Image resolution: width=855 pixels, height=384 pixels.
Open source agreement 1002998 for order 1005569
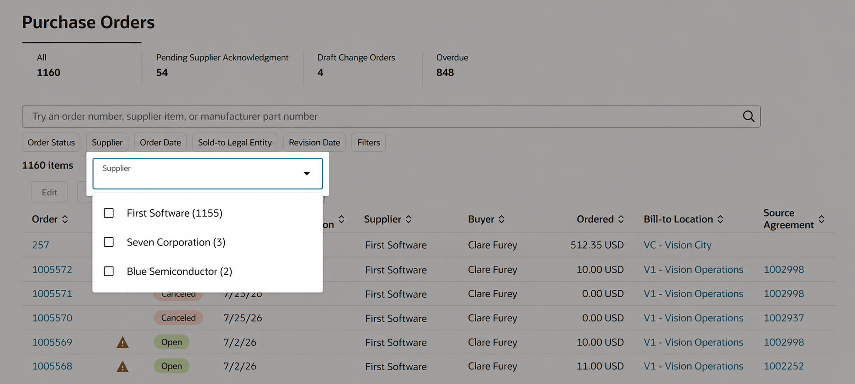point(784,342)
